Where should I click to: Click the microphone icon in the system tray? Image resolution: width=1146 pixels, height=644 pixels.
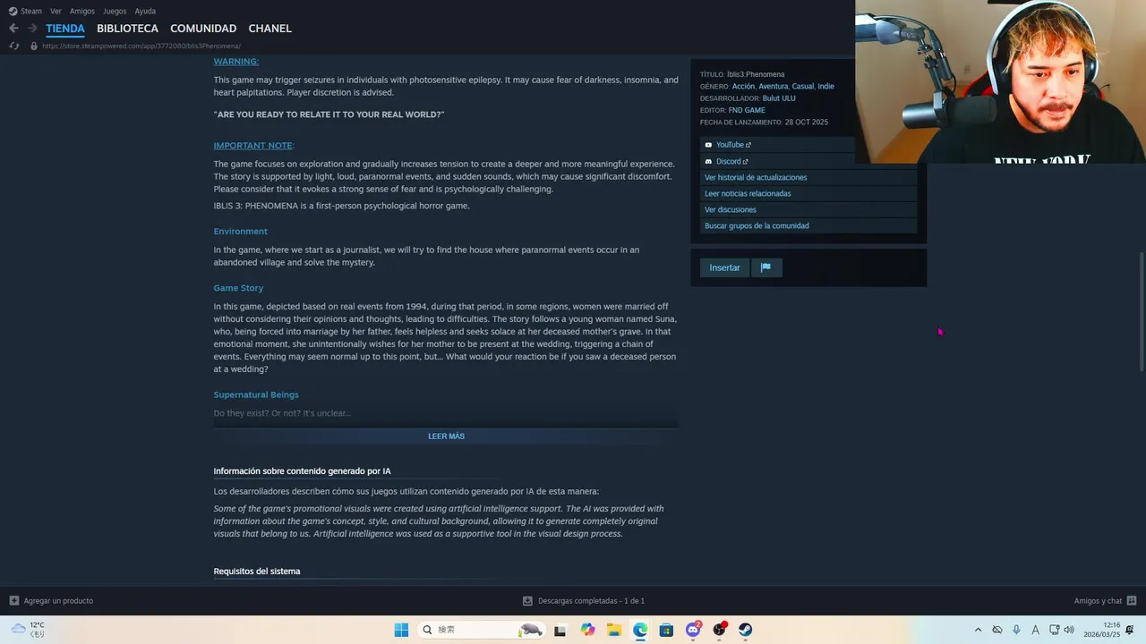click(1016, 630)
